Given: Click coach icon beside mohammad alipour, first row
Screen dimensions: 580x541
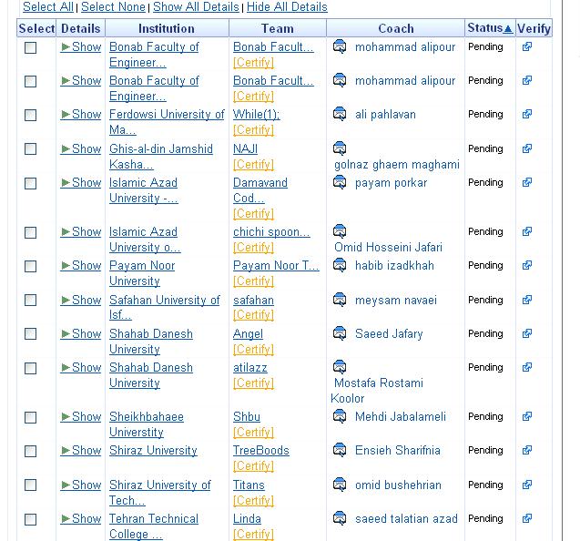Looking at the screenshot, I should coord(340,46).
